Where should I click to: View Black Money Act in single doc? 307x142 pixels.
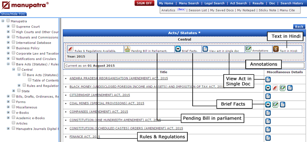[x=290, y=88]
